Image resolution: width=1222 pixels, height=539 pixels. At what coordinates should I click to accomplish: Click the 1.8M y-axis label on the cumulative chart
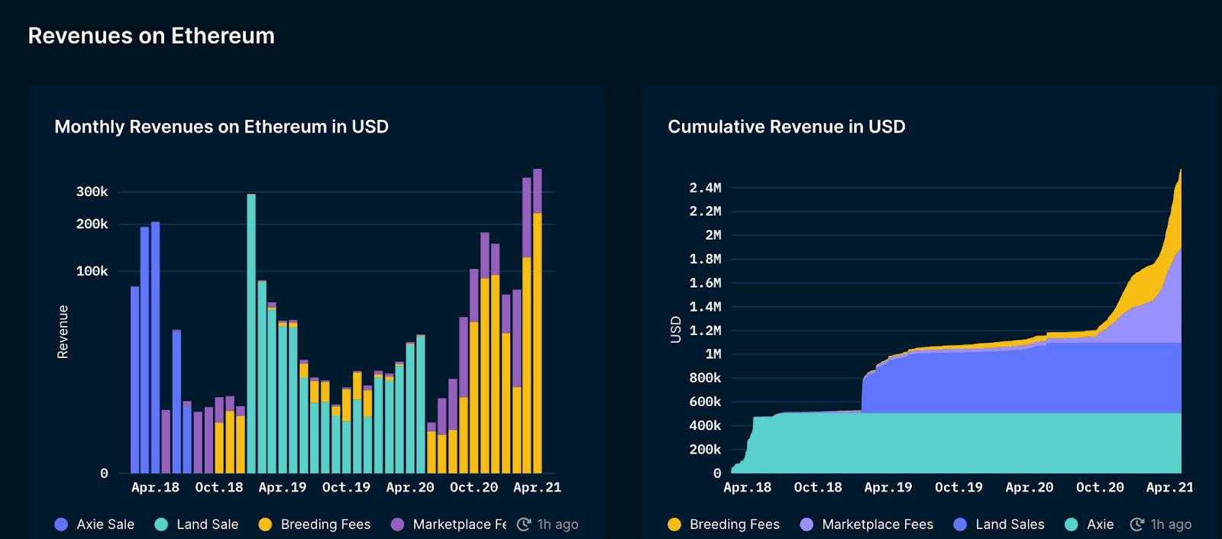[705, 259]
